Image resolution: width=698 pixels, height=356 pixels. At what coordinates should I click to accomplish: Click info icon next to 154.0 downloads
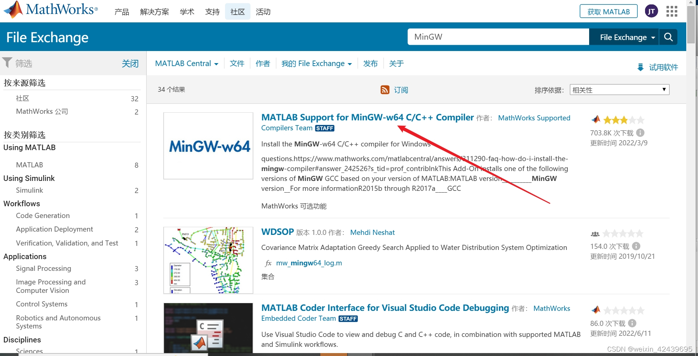click(x=636, y=246)
